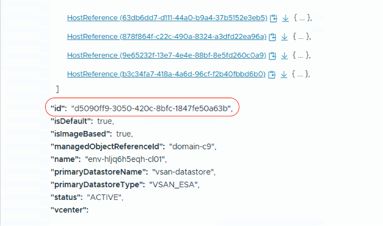Open the HostReference 878f864f-c22c link

[x=167, y=37]
